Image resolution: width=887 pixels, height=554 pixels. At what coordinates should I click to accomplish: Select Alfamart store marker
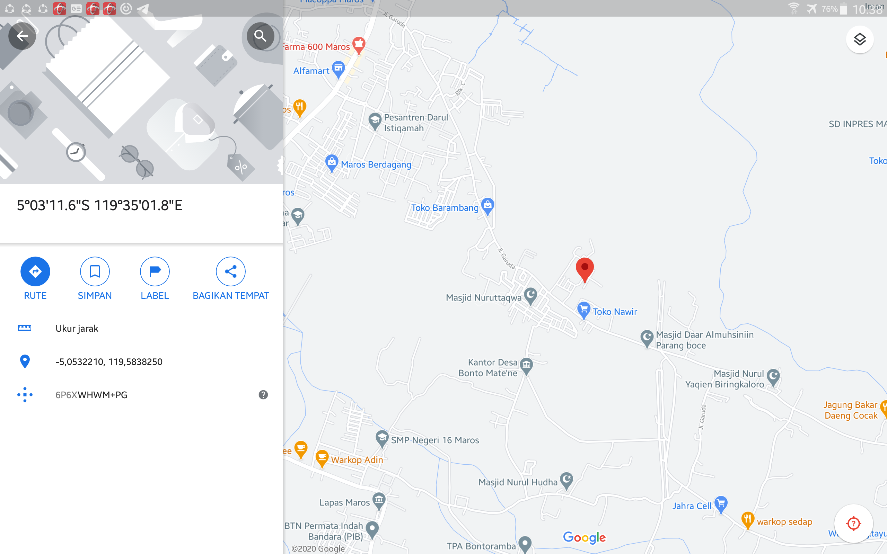coord(338,70)
